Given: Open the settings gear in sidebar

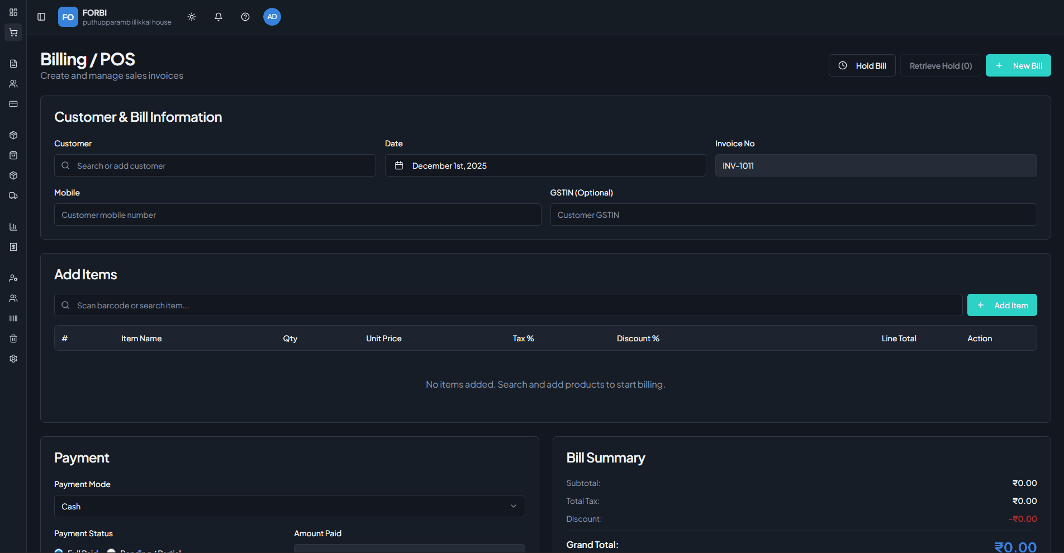Looking at the screenshot, I should pyautogui.click(x=13, y=359).
